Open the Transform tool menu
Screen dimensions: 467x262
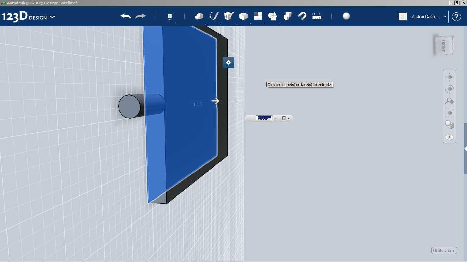[171, 16]
